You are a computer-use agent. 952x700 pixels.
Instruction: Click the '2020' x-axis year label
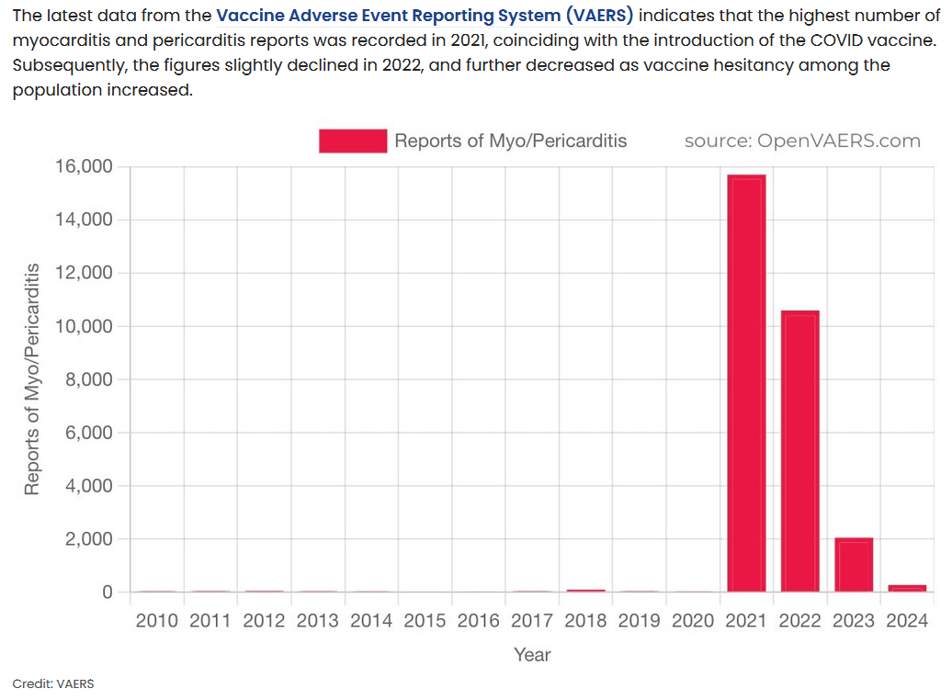[694, 620]
